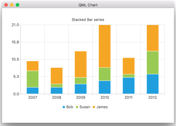Select the Susan legend label
176x126 pixels.
point(85,107)
